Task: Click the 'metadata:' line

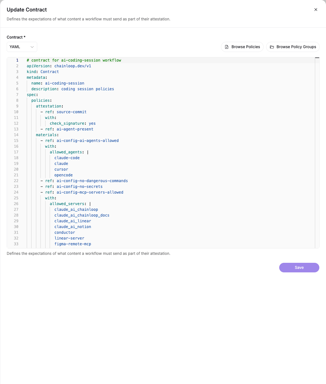Action: (x=37, y=78)
